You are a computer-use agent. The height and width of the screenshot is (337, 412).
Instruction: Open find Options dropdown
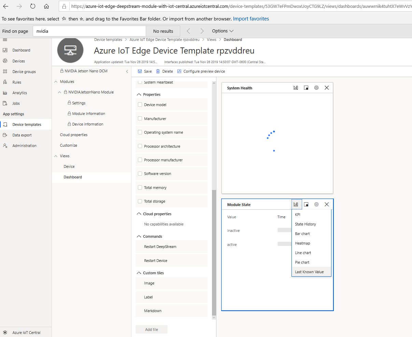(223, 31)
